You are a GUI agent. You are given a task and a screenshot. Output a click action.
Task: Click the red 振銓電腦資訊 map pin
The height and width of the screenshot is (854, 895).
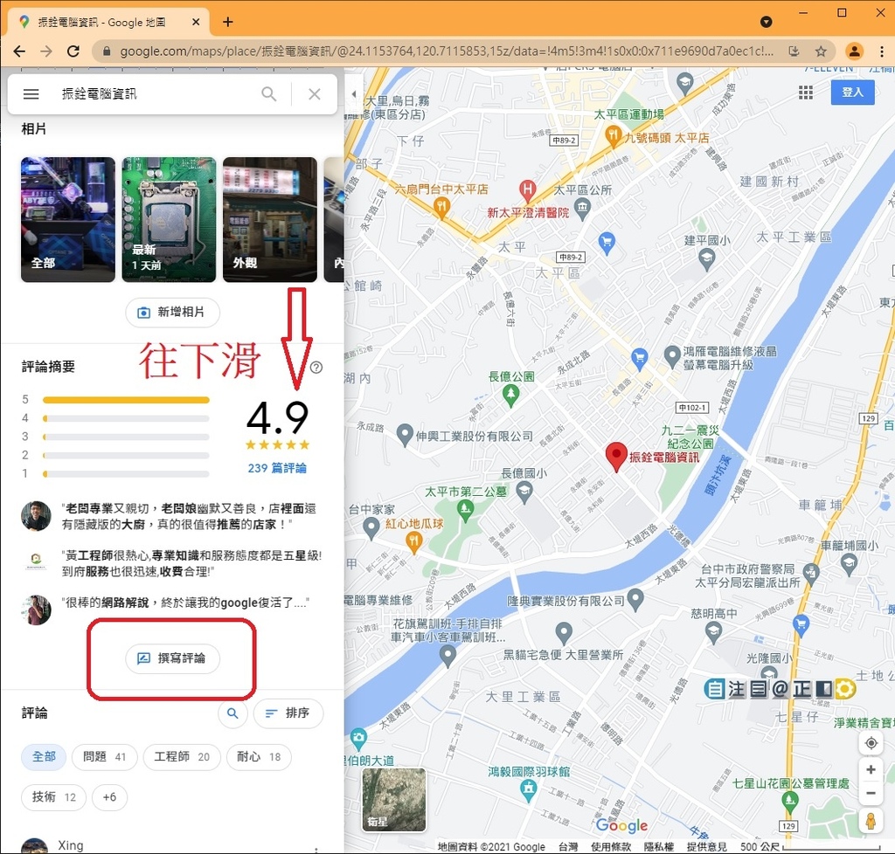616,456
